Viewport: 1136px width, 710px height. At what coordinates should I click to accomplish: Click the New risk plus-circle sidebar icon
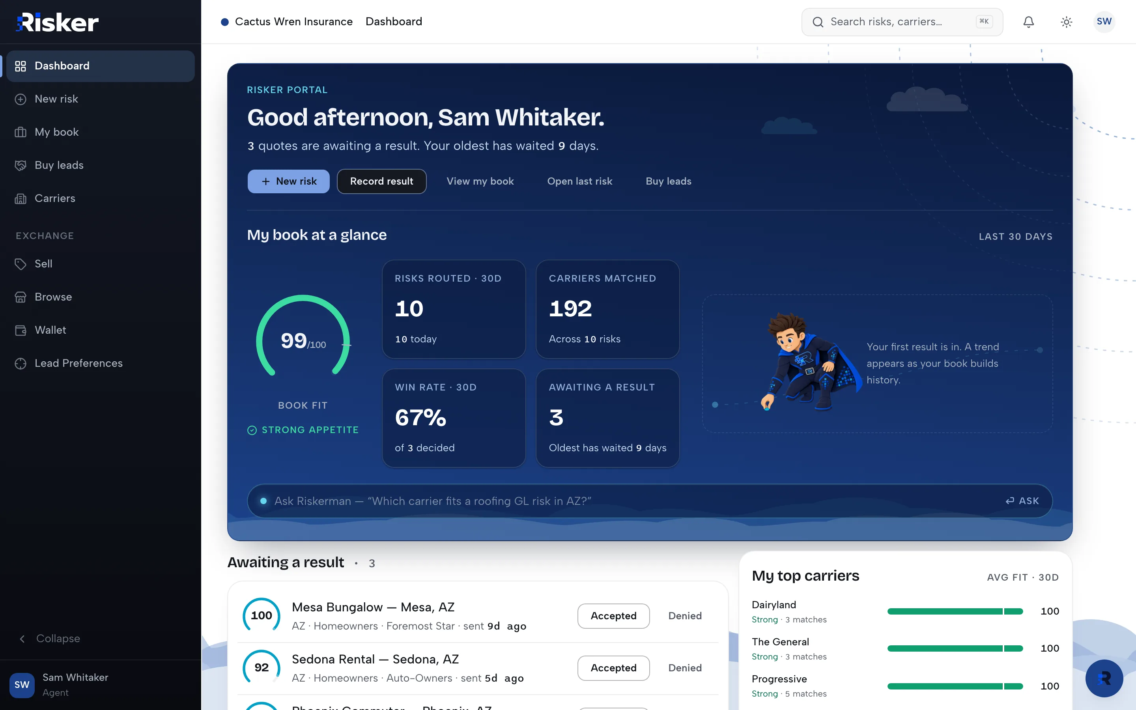(x=20, y=99)
